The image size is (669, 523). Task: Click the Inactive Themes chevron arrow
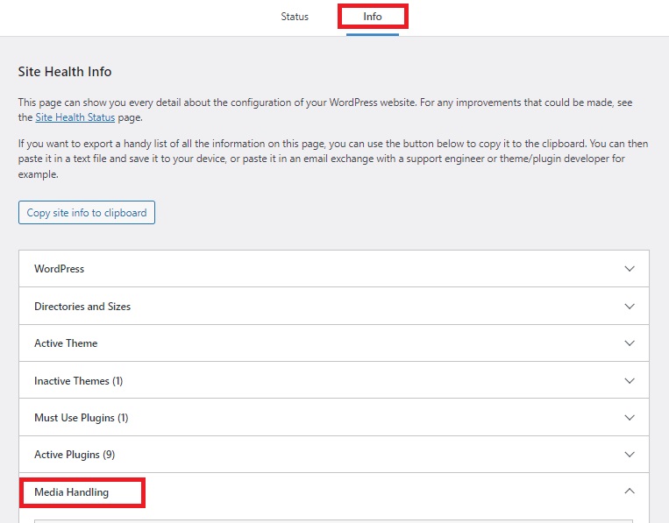[x=629, y=381]
